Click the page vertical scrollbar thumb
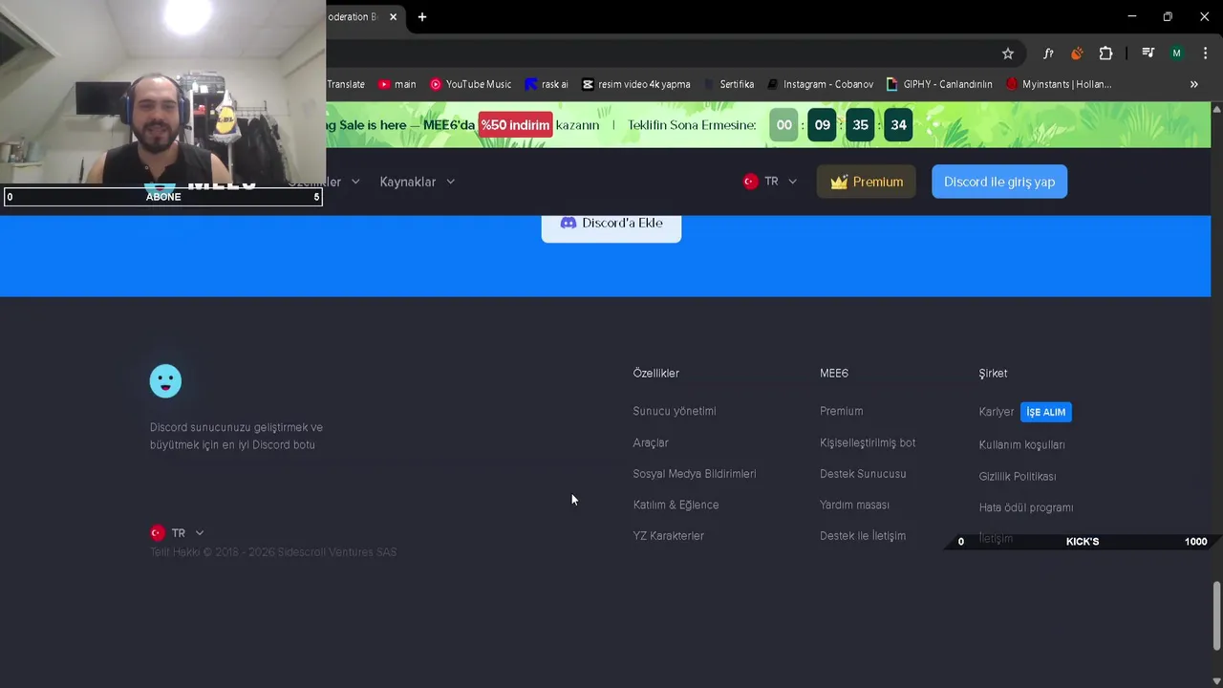 tap(1216, 616)
